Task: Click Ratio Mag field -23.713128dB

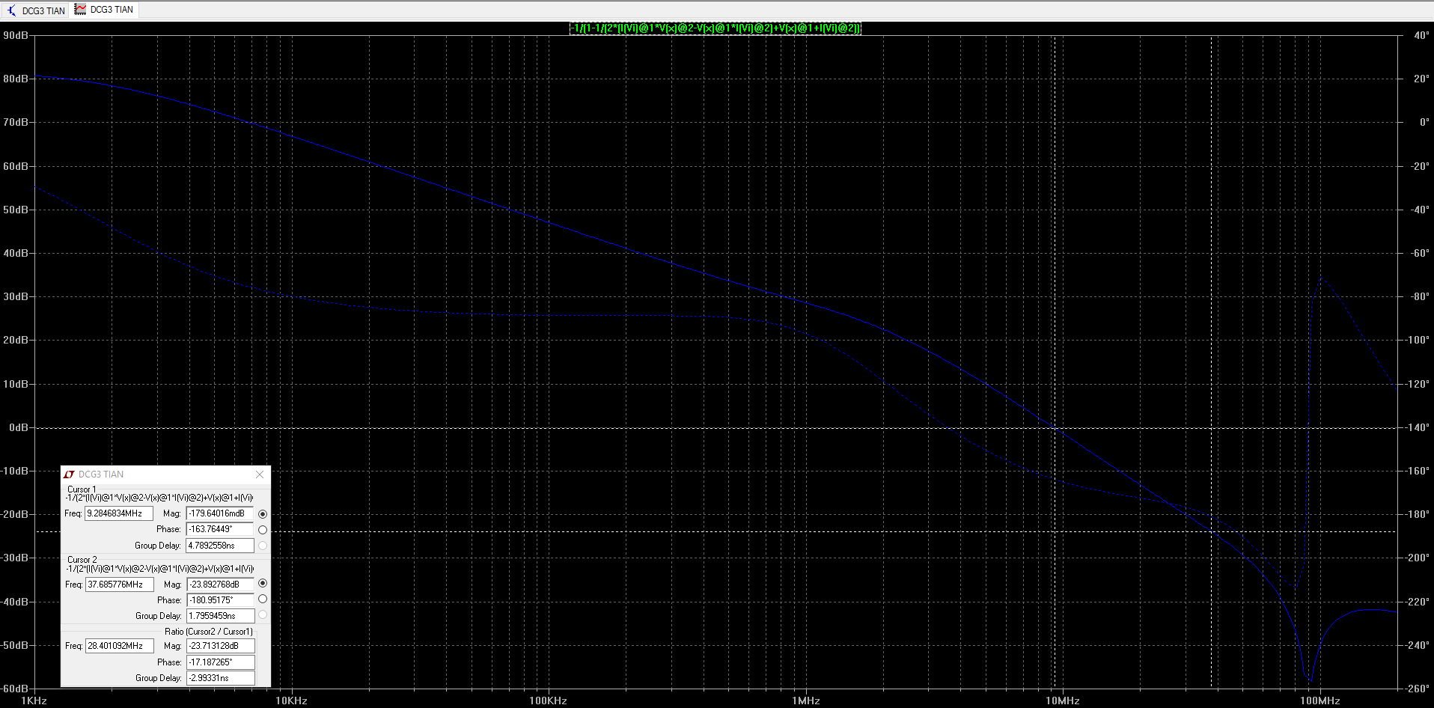Action: (x=221, y=646)
